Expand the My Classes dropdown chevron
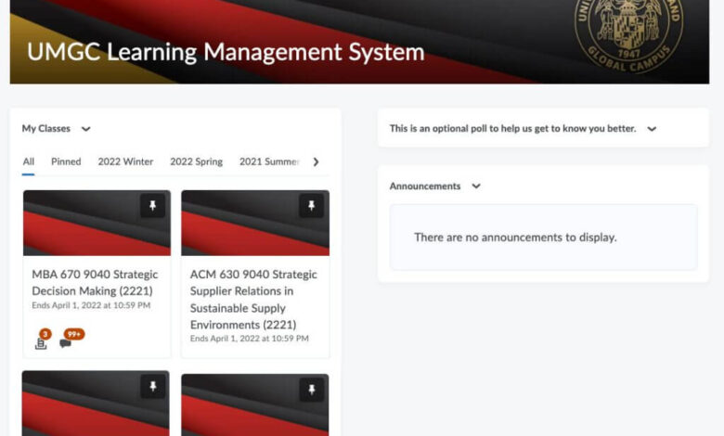Viewport: 724px width, 436px height. 86,129
